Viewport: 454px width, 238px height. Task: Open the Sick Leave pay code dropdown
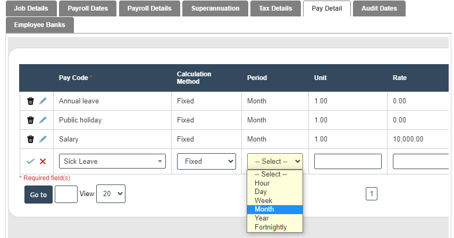pos(114,161)
